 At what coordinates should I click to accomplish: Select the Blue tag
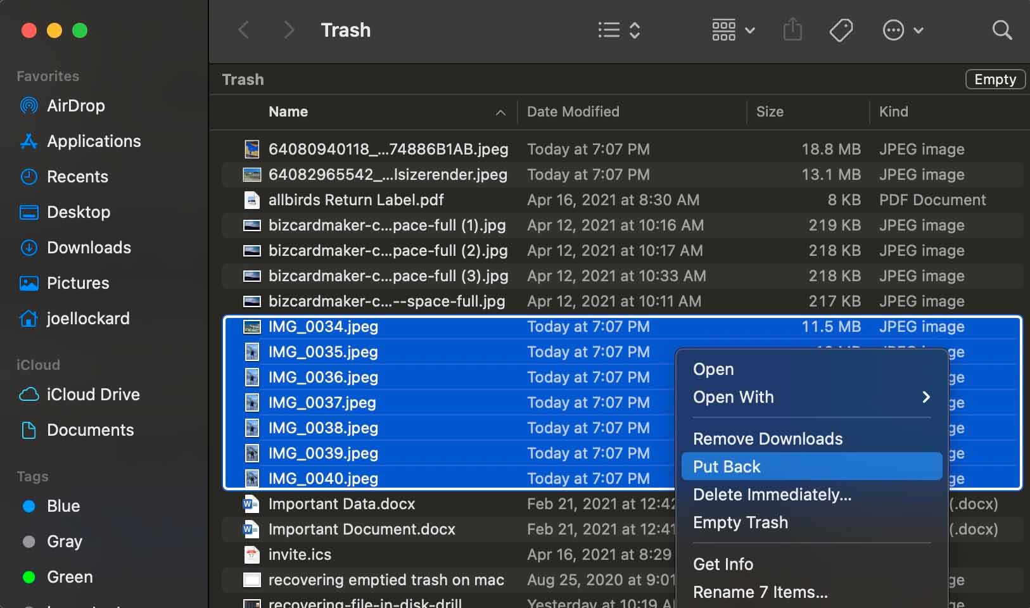coord(51,506)
